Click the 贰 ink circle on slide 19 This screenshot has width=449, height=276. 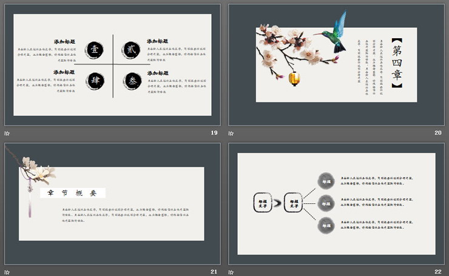(131, 50)
